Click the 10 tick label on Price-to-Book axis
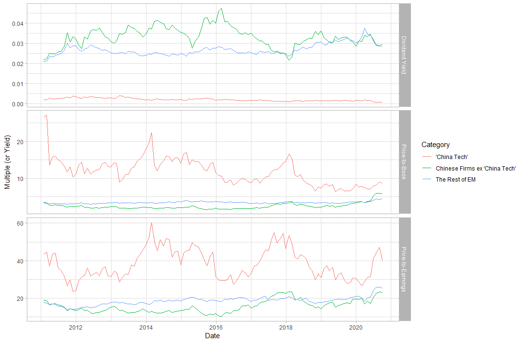Screen dimensions: 523x343 coord(20,179)
